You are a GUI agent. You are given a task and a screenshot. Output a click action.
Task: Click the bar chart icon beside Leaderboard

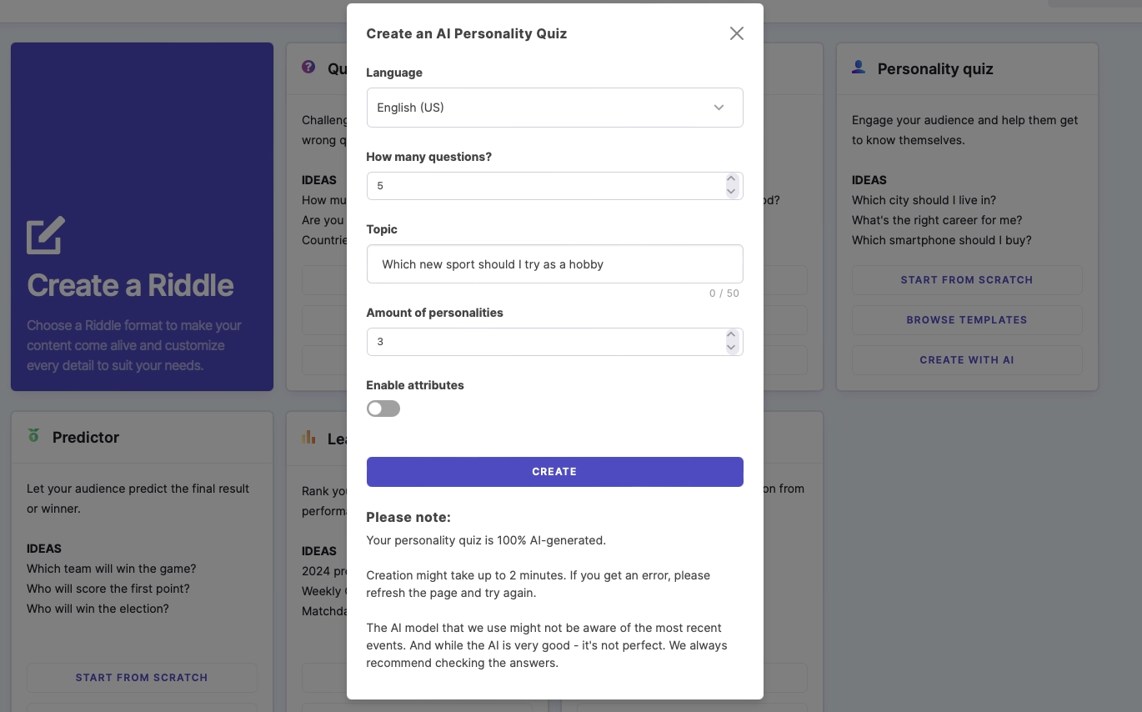[x=308, y=436]
